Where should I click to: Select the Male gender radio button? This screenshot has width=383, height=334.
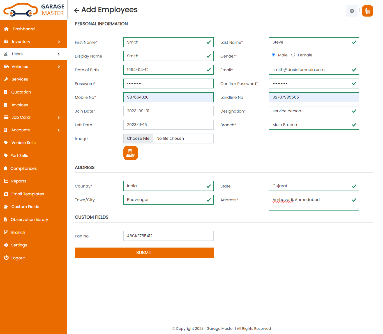click(x=273, y=55)
